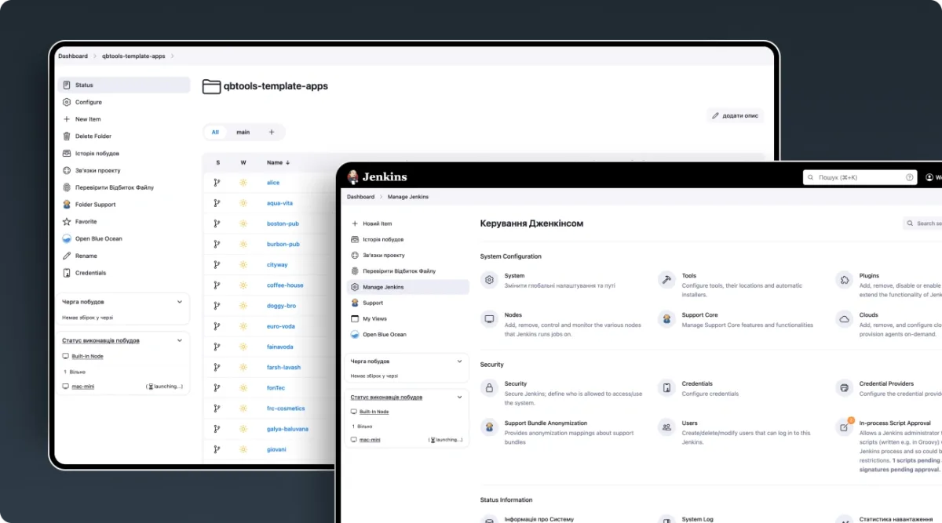Screen dimensions: 942x523
Task: Click the Folder Support icon in sidebar
Action: (67, 205)
